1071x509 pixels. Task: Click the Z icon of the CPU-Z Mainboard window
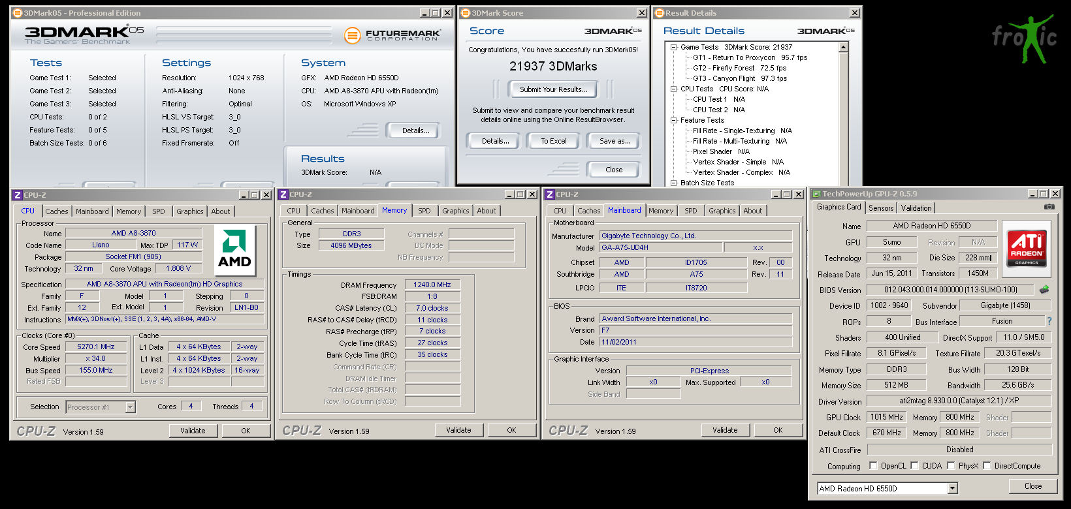550,194
